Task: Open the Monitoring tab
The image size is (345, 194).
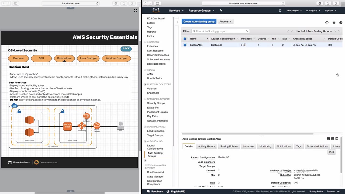Action: [265, 146]
